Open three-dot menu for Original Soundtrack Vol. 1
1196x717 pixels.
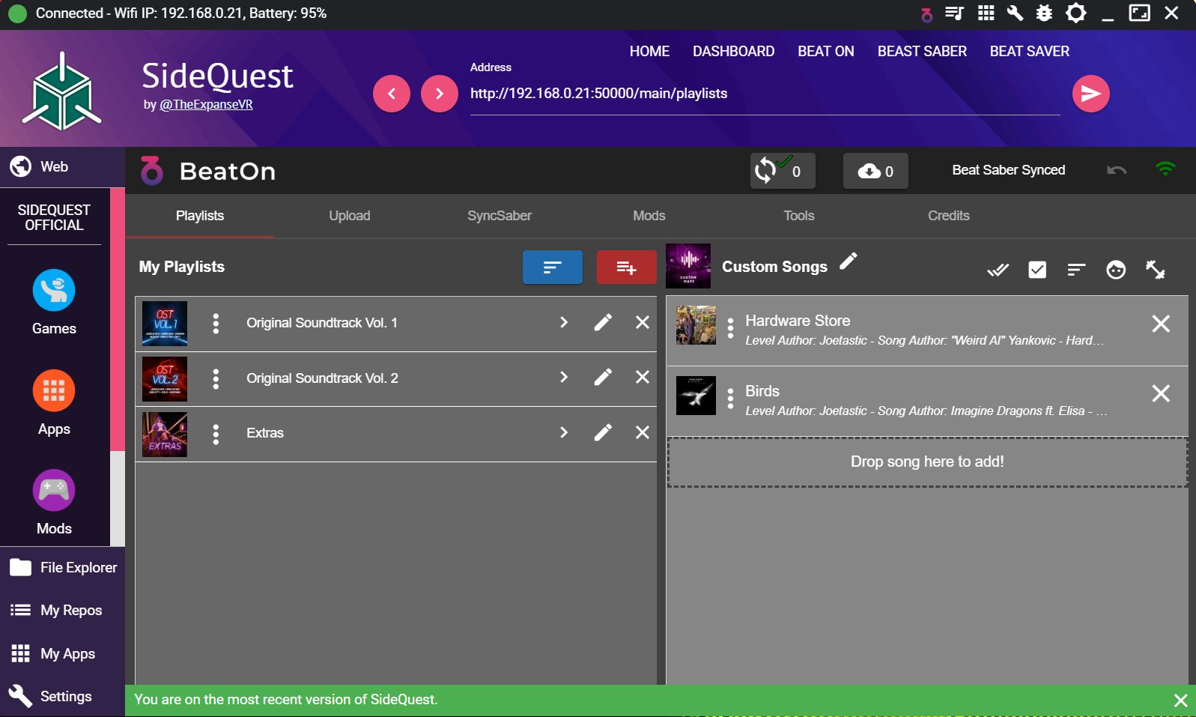[x=216, y=324]
